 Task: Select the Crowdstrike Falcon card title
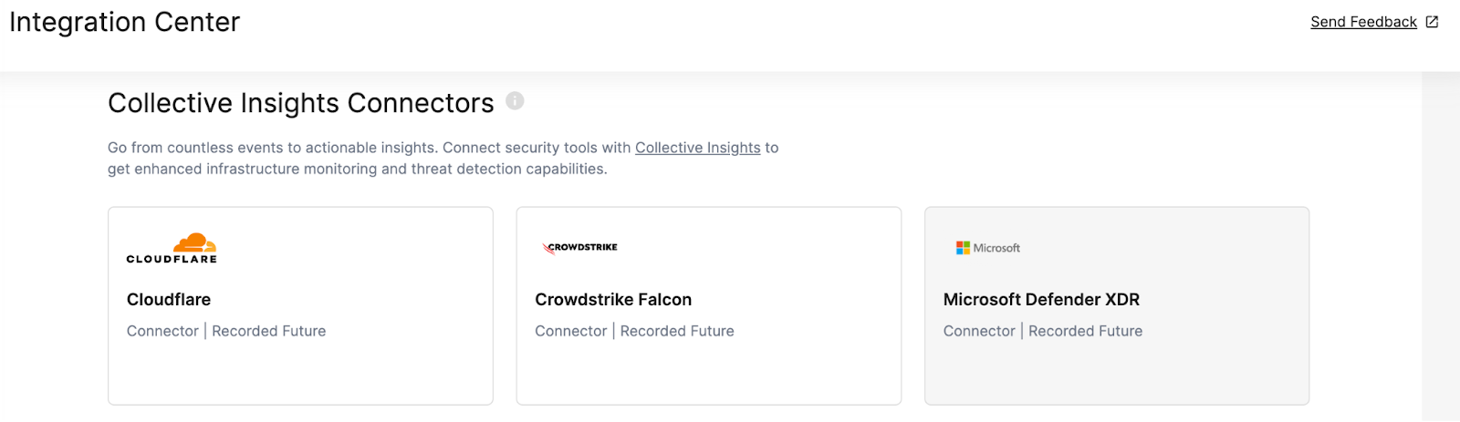coord(613,300)
